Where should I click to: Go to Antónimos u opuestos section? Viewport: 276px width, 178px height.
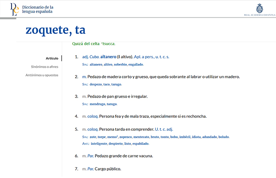[42, 75]
